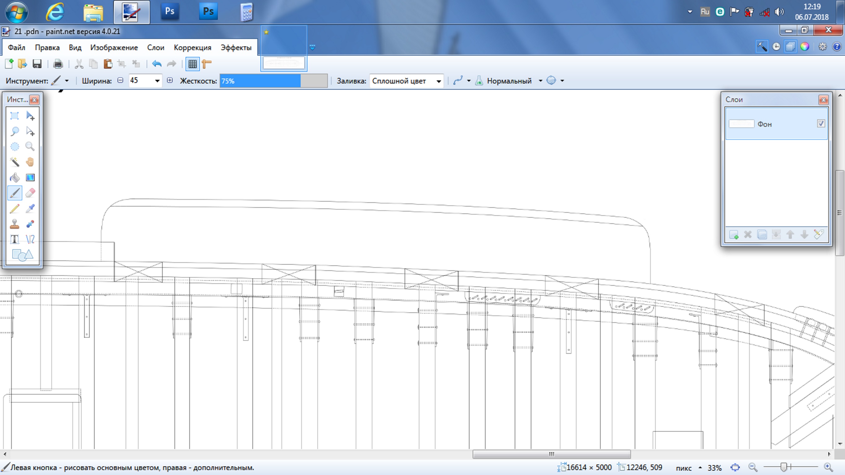Toggle the Layers window visibility
This screenshot has width=845, height=475.
click(791, 47)
